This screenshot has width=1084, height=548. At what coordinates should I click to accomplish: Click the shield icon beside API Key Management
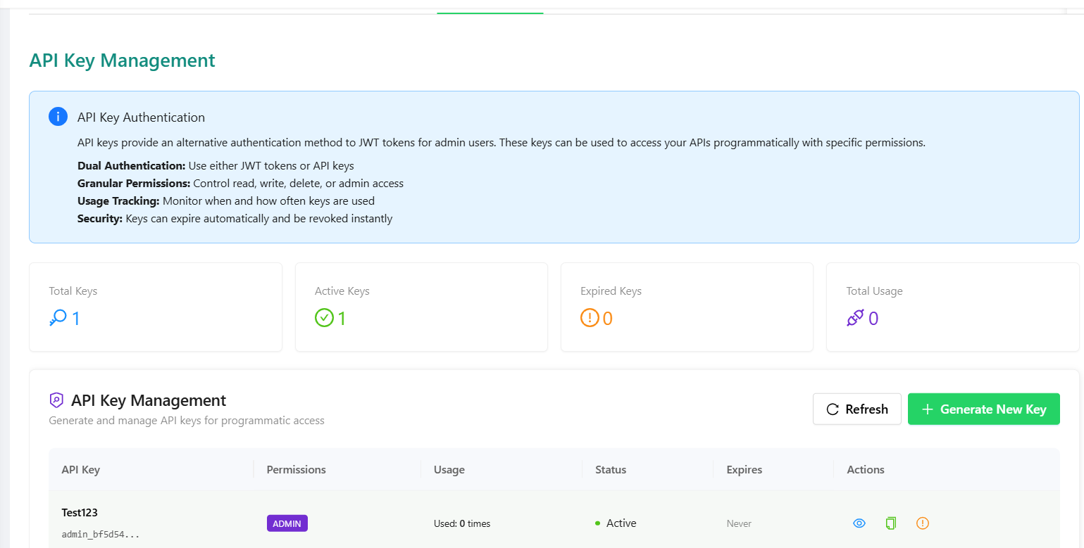pyautogui.click(x=55, y=400)
